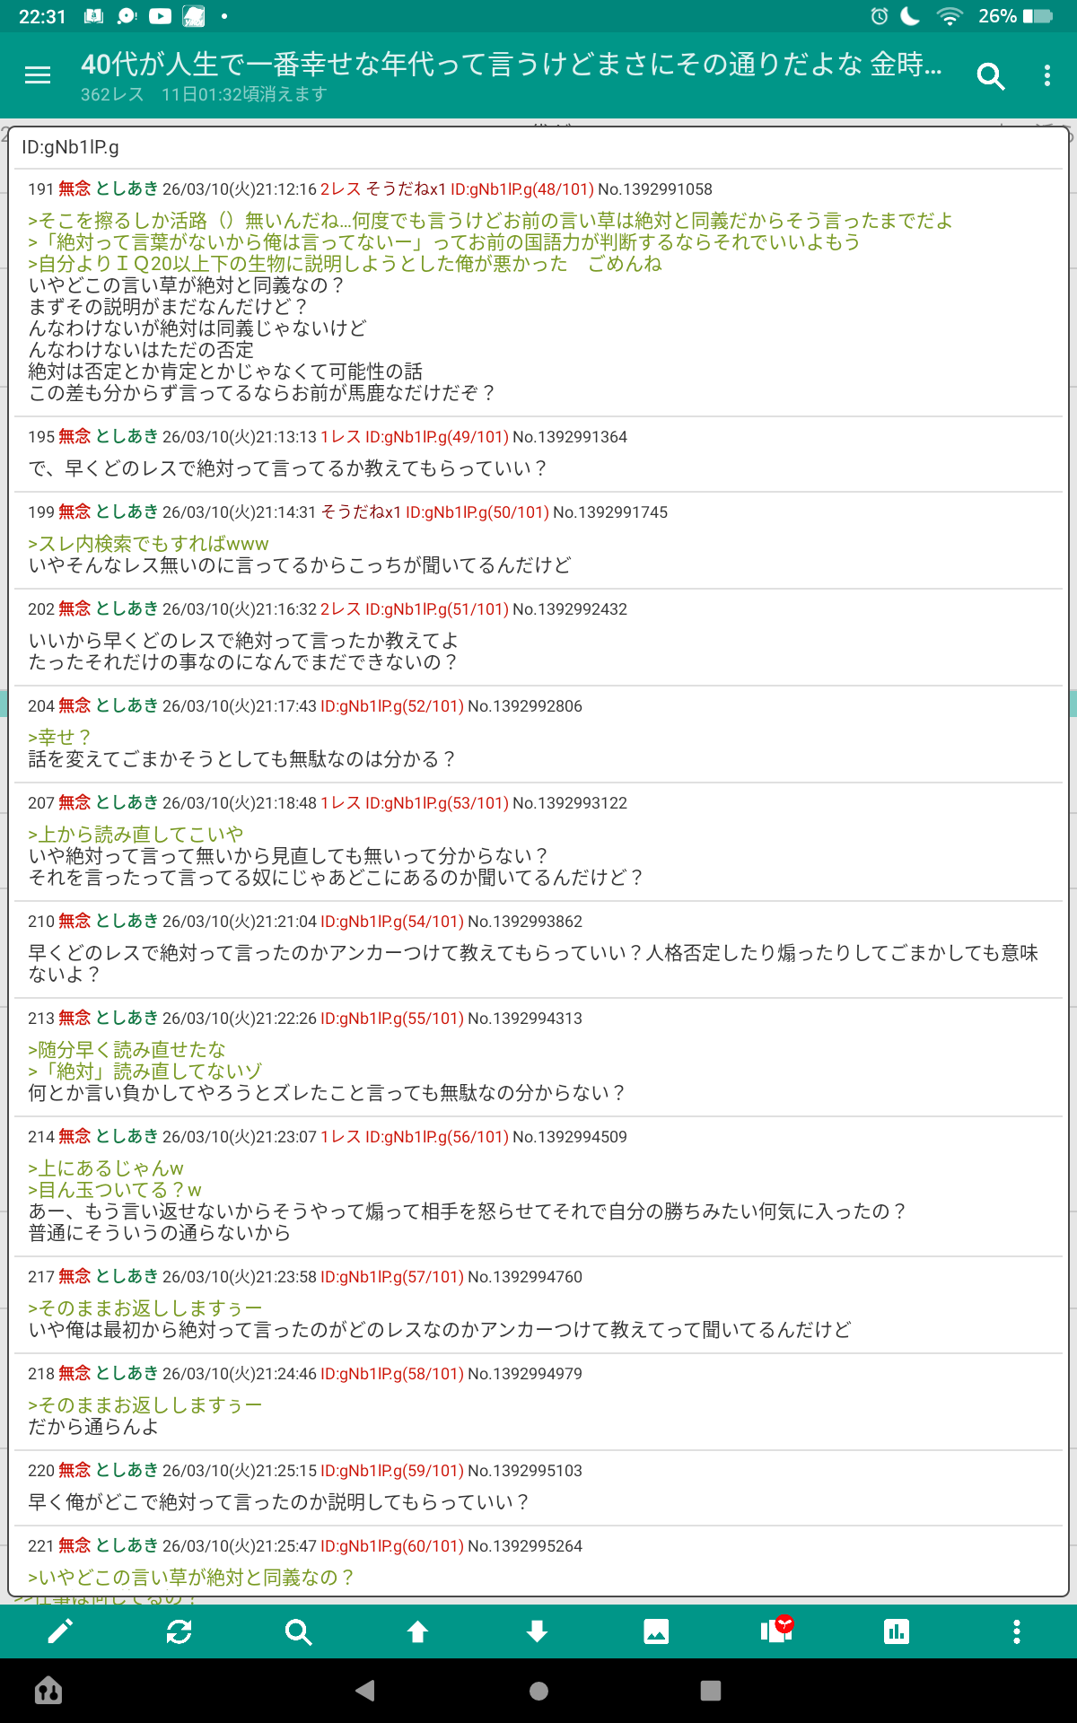
Task: Open the bar chart statistics icon
Action: (896, 1631)
